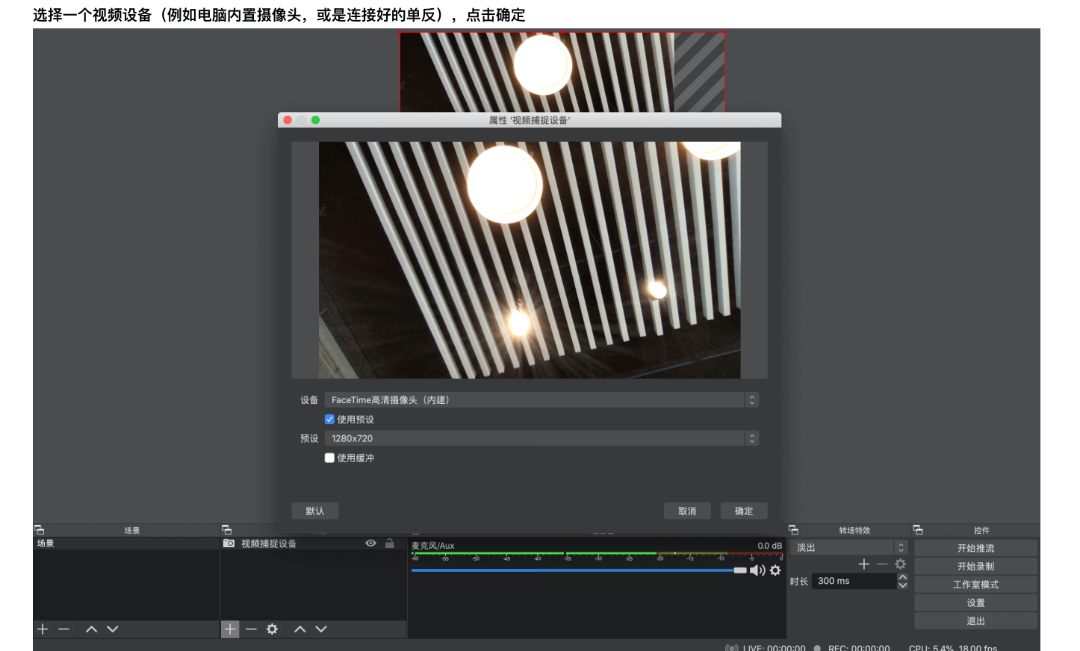Click the camera icon of 视频捕捉设备
This screenshot has width=1080, height=651.
(x=229, y=543)
